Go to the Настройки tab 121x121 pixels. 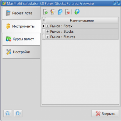[21, 52]
